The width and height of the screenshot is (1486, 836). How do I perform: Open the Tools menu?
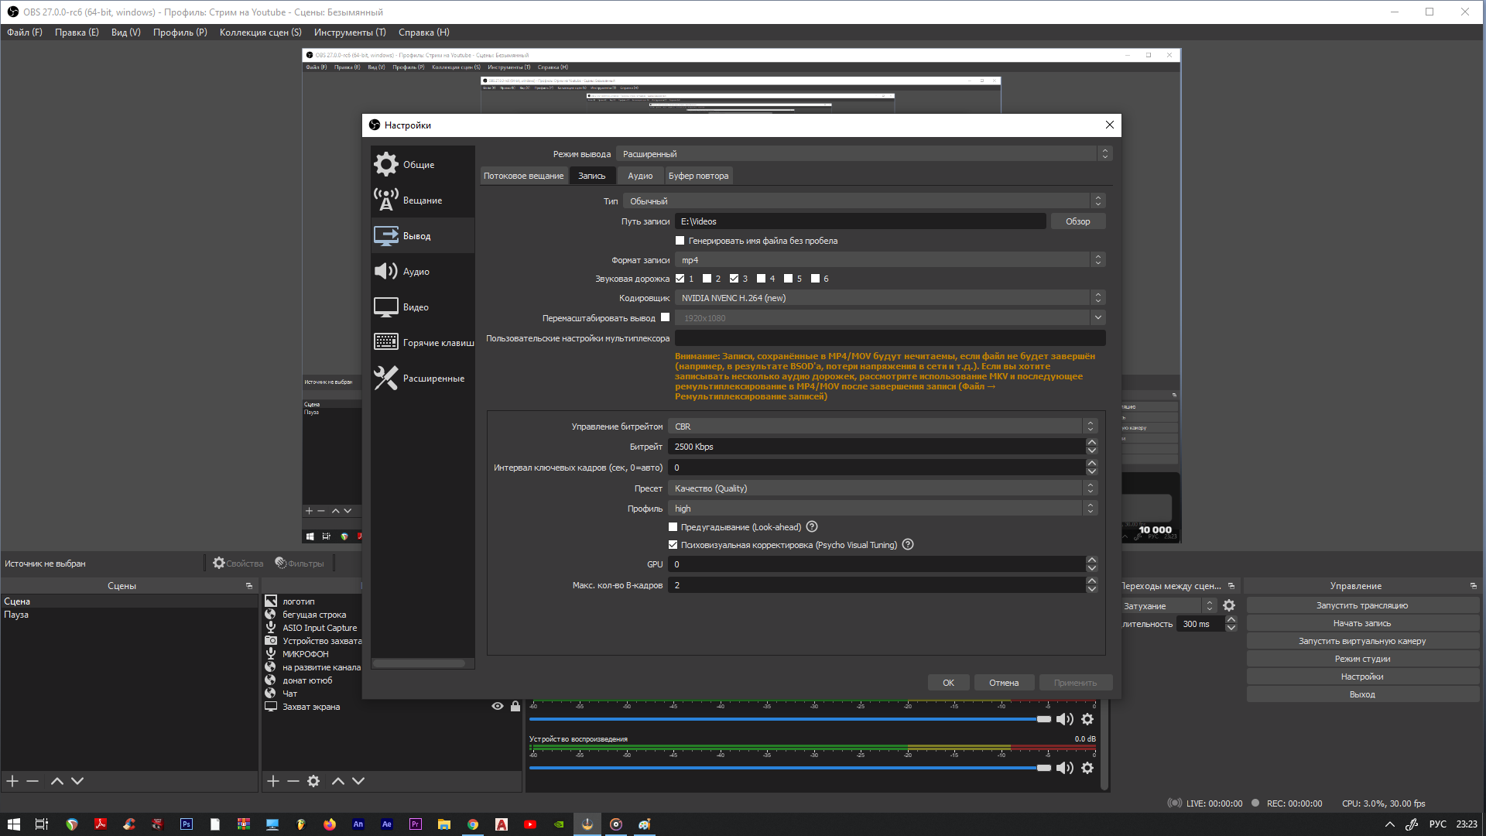pyautogui.click(x=350, y=33)
